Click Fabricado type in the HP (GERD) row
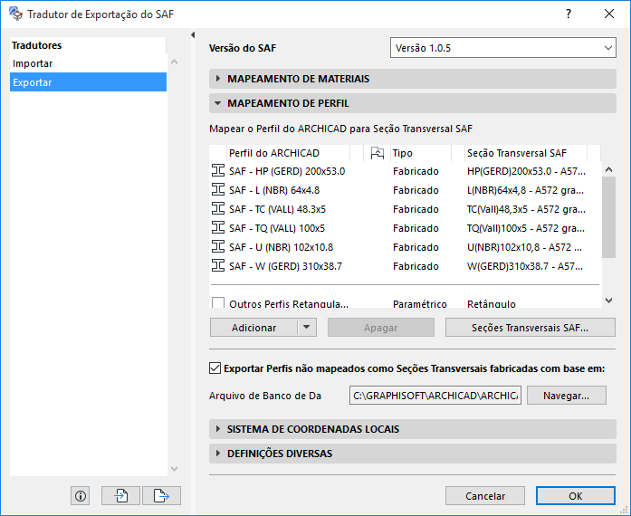The width and height of the screenshot is (631, 516). pyautogui.click(x=416, y=171)
